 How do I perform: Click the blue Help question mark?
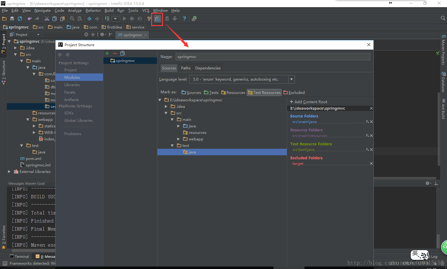coord(184,19)
